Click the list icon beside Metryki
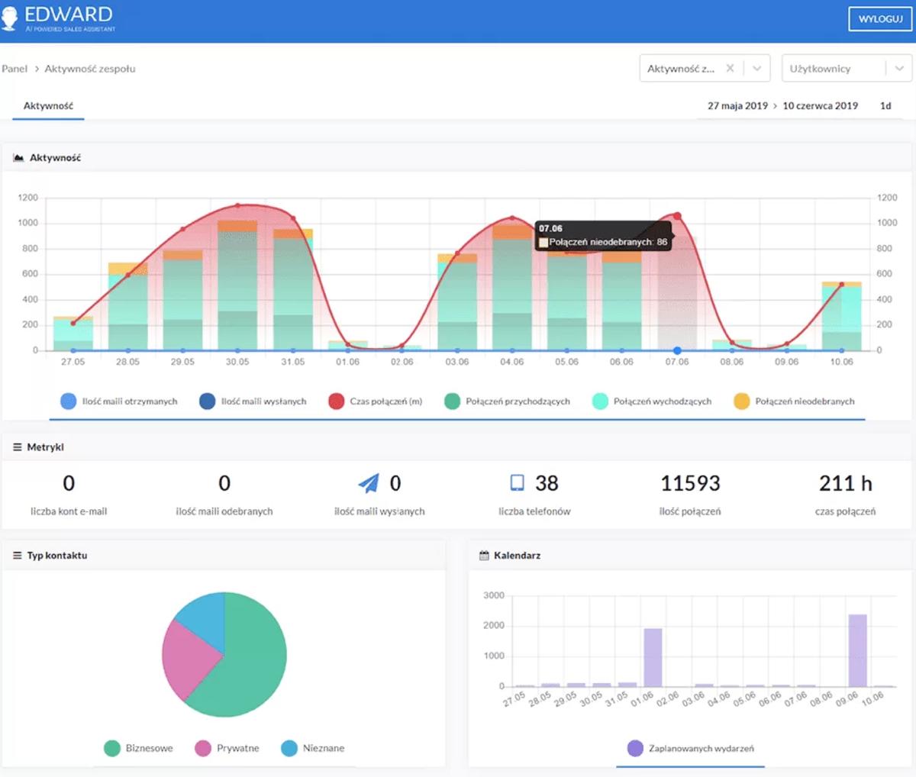Viewport: 916px width, 777px height. [x=18, y=447]
